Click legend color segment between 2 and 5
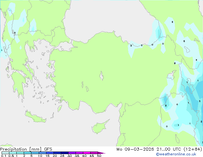The image size is (203, 157). coord(28,153)
